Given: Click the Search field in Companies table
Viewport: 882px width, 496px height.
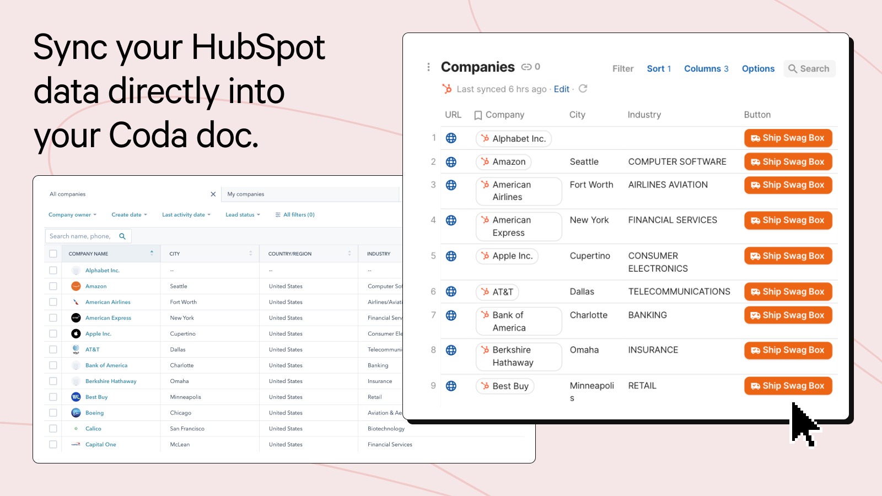Looking at the screenshot, I should (x=809, y=68).
